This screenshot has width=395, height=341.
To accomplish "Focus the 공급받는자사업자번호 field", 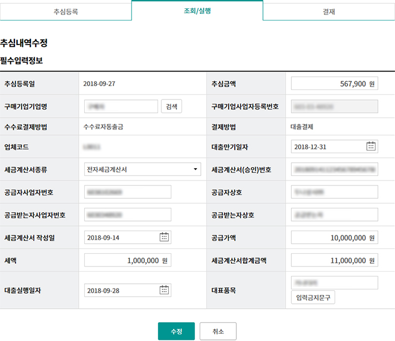I will pos(128,214).
